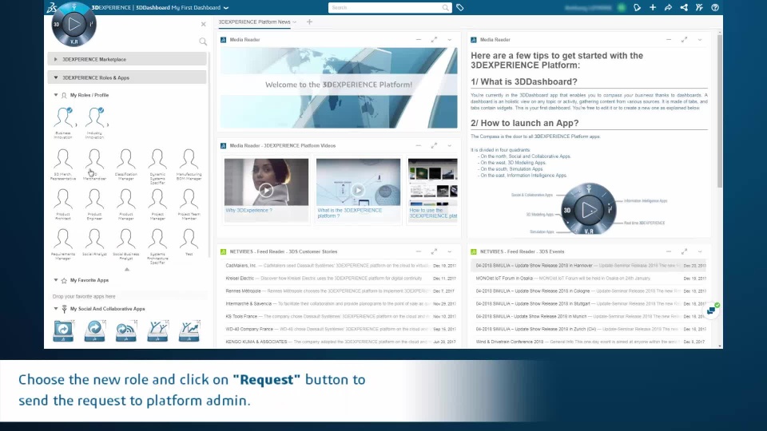Pick the Project Team Member role
767x431 pixels.
click(x=189, y=205)
